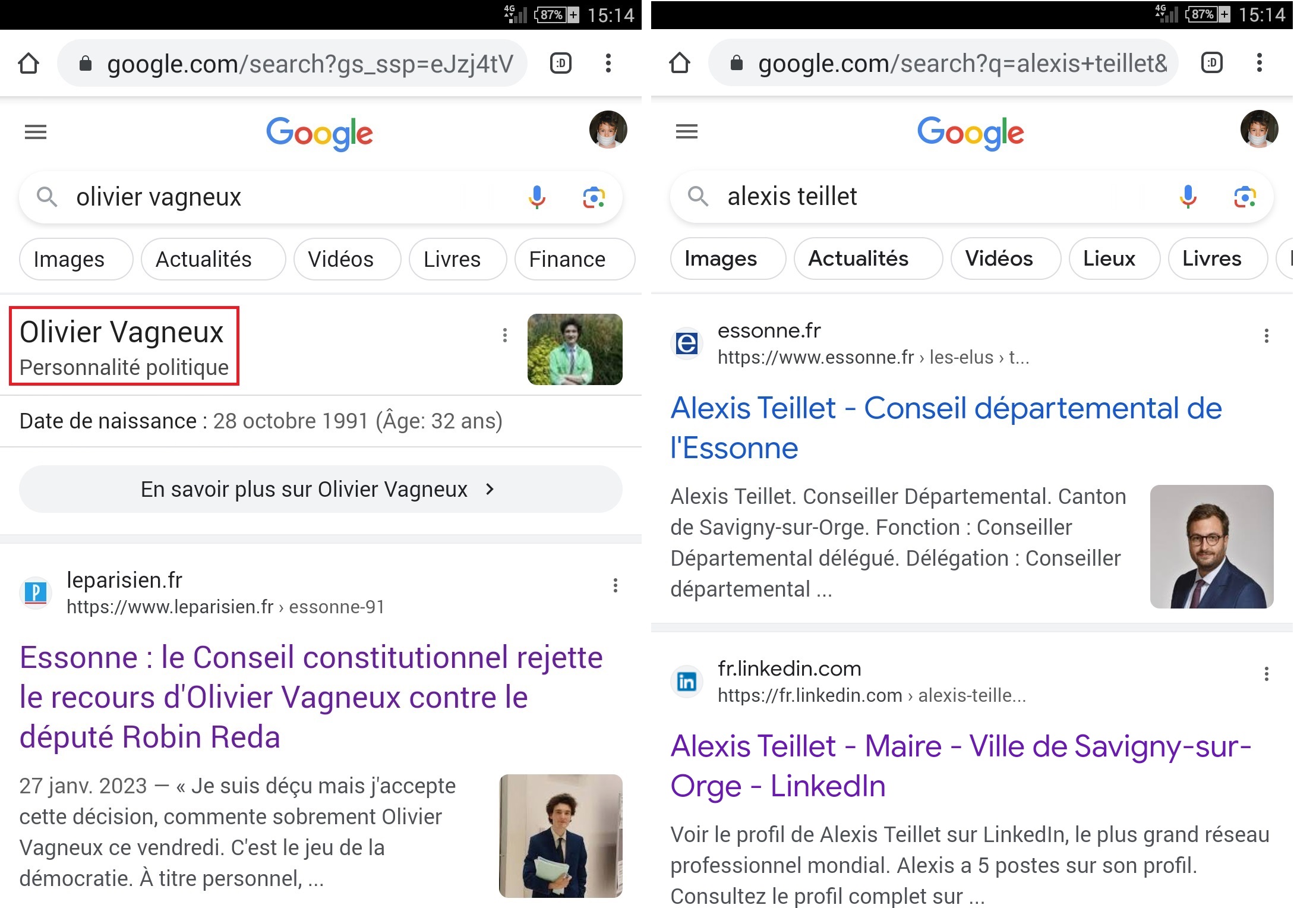Expand 'En savoir plus sur Olivier Vagneux'
Screen dimensions: 1294x908
tap(320, 489)
